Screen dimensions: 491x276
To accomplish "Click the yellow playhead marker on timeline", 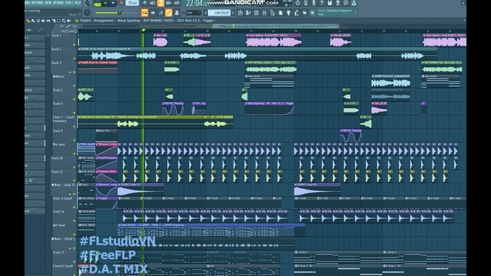I will 143,31.
